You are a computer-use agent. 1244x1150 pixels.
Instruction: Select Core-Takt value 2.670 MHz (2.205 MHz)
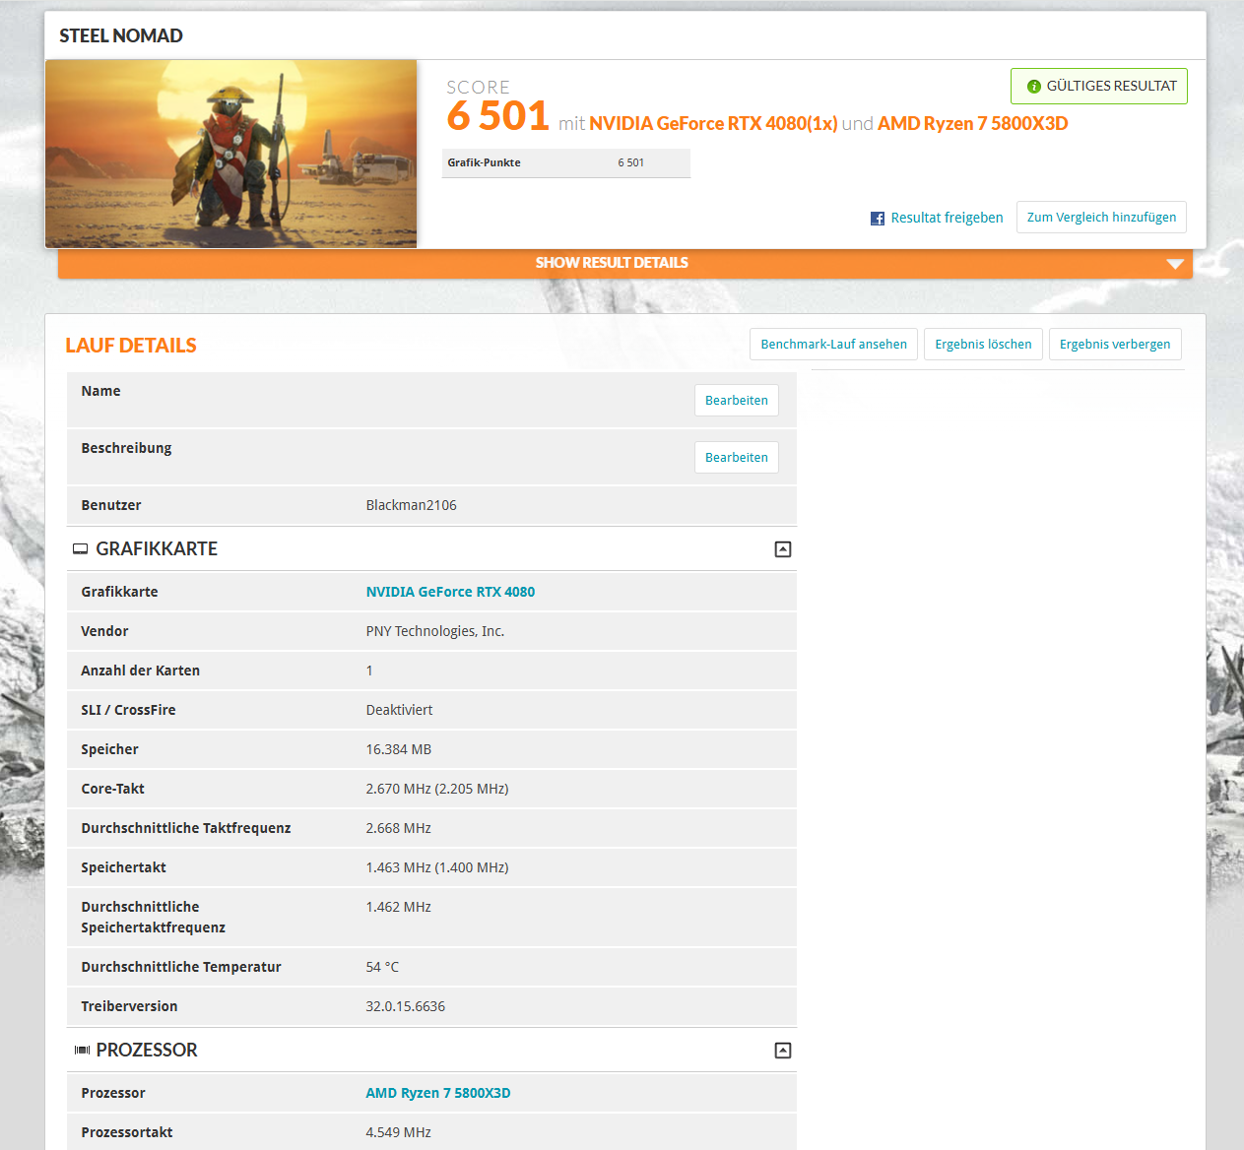pos(436,789)
